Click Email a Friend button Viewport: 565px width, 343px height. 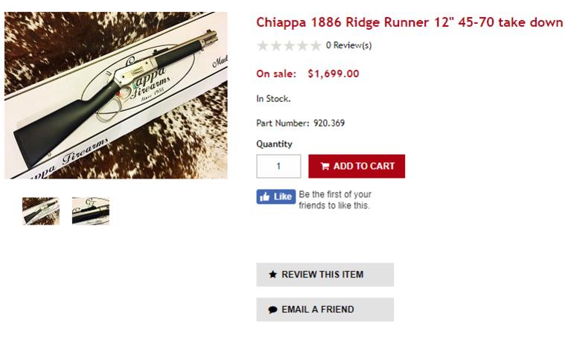tap(325, 310)
